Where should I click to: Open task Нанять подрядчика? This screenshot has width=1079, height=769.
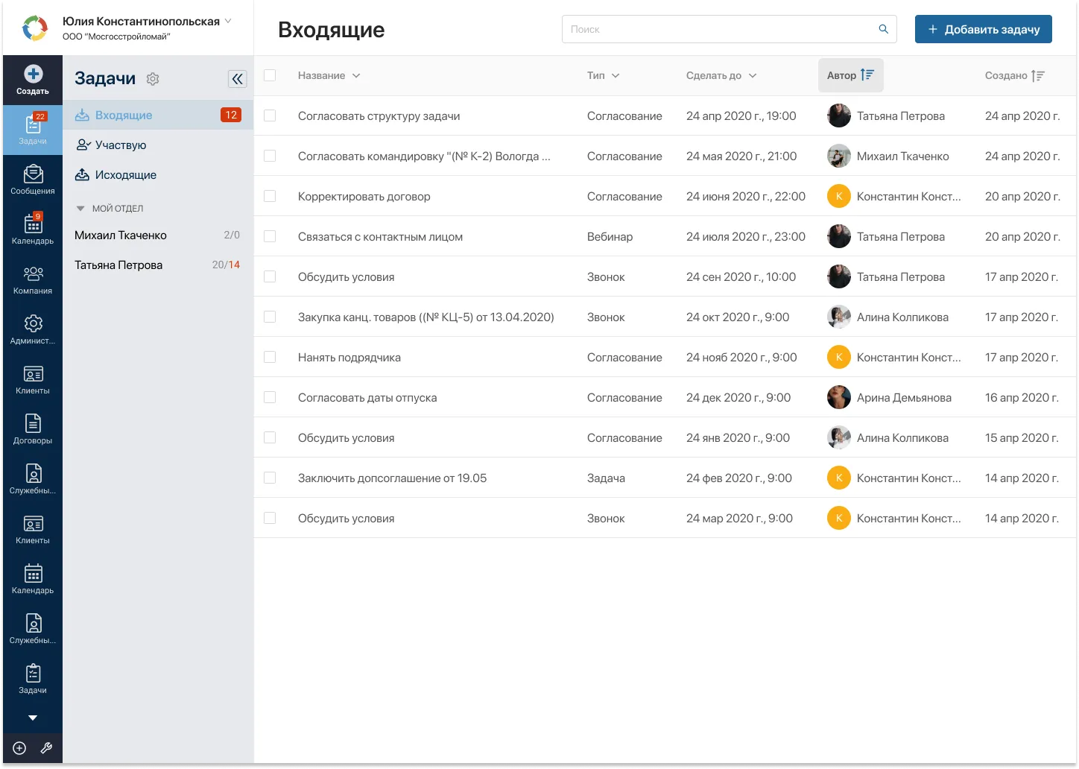(349, 357)
